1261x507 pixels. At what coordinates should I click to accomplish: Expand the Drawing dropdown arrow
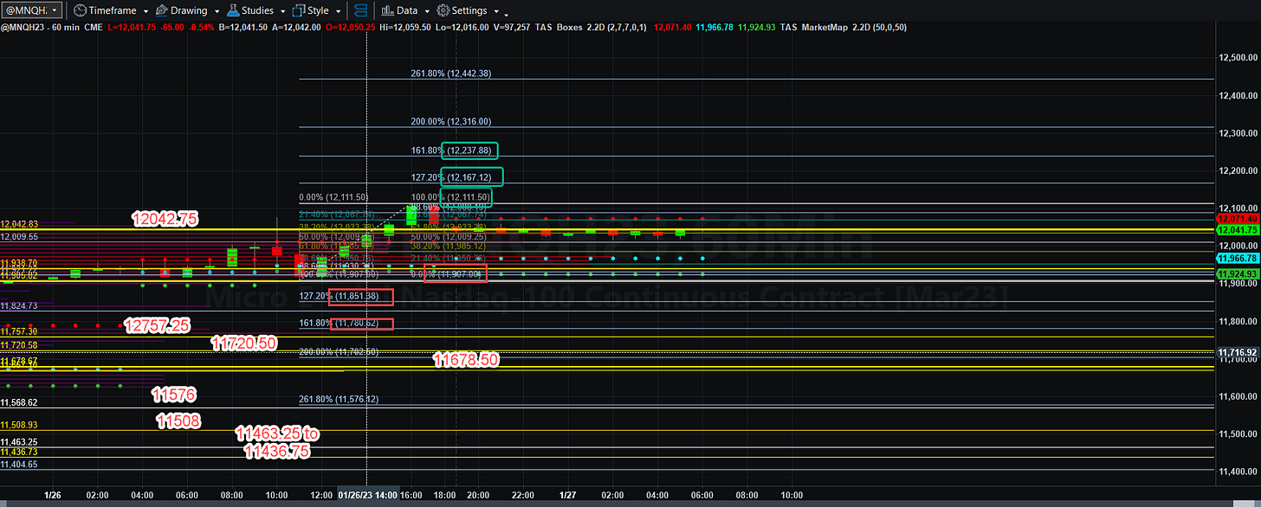pyautogui.click(x=215, y=11)
